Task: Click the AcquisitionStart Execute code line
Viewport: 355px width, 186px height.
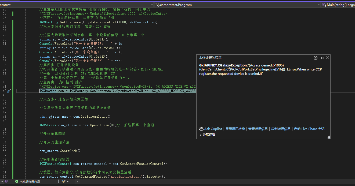Action: (x=102, y=177)
